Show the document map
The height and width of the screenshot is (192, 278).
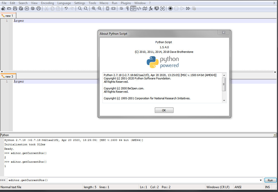click(x=145, y=8)
